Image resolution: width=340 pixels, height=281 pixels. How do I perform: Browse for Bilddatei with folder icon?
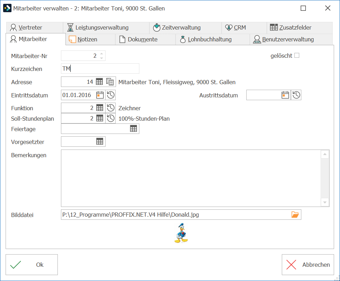(295, 215)
